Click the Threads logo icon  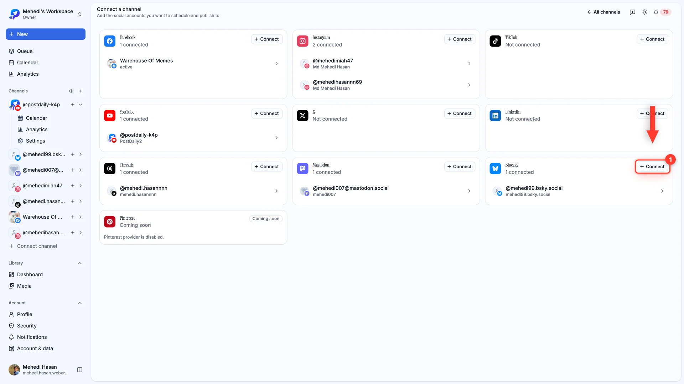click(x=110, y=169)
